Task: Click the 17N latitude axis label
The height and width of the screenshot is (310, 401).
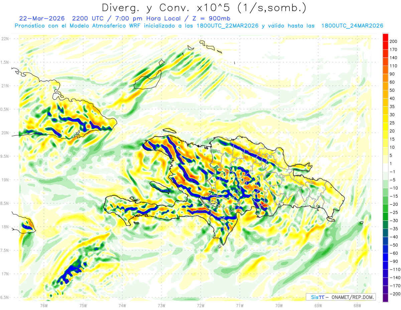Action: (5, 274)
